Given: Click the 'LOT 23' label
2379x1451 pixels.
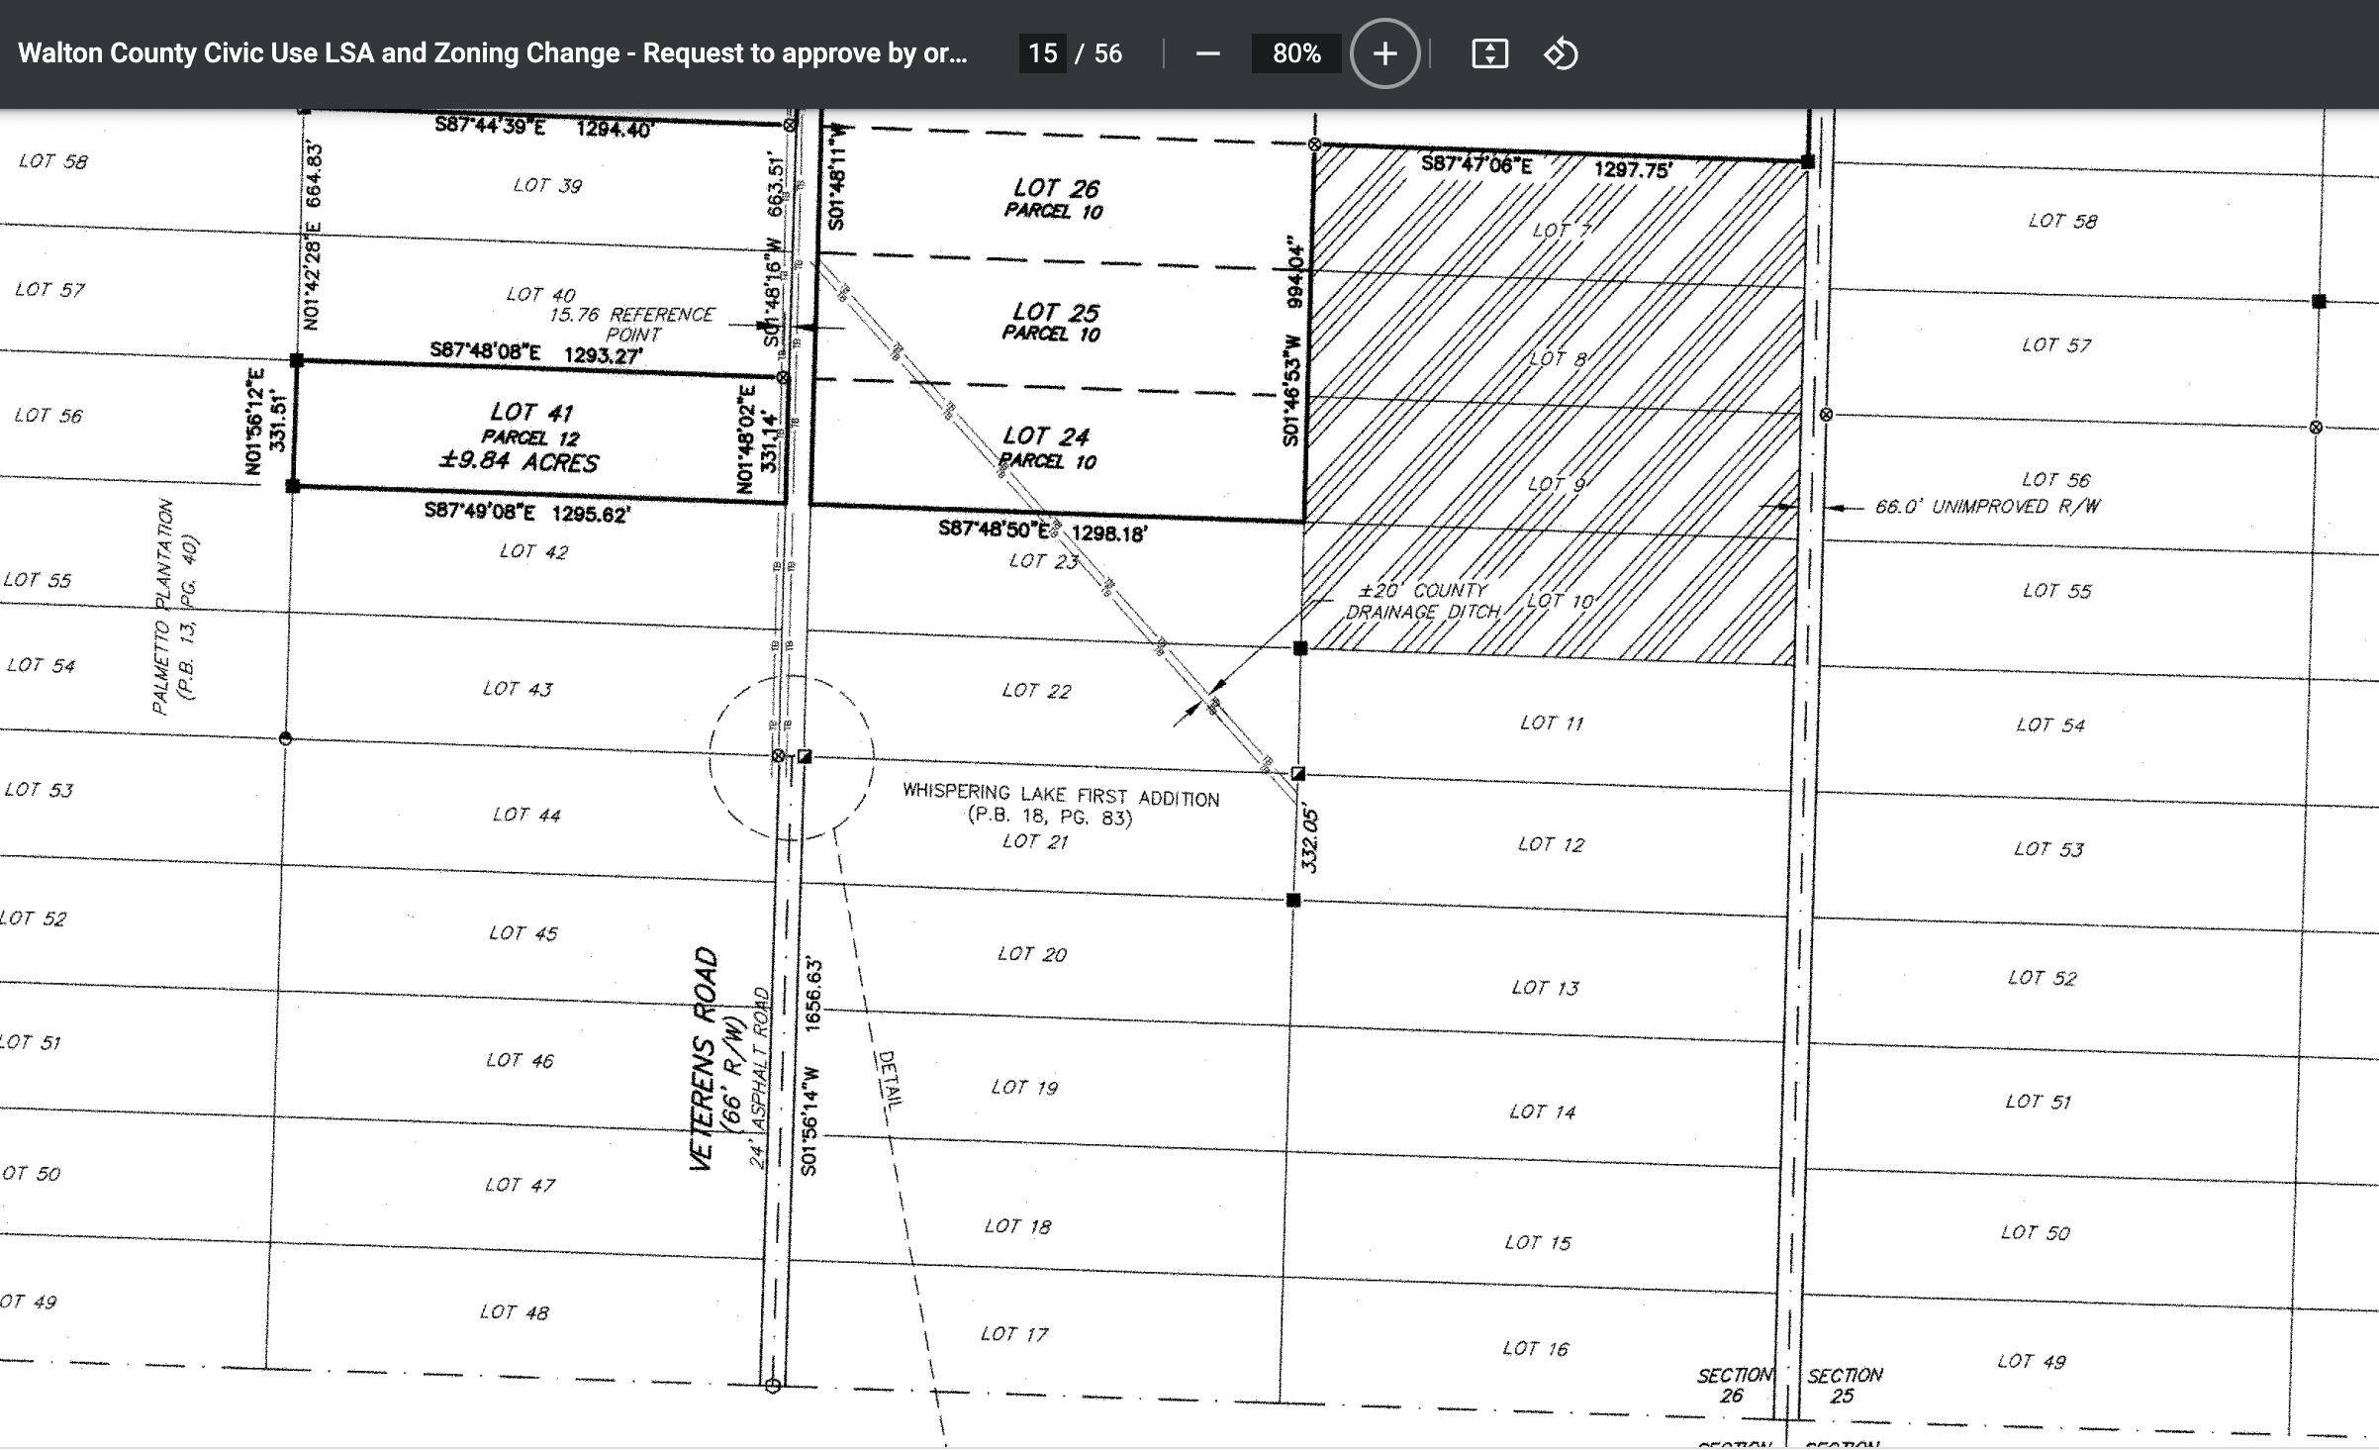Looking at the screenshot, I should pos(1043,561).
